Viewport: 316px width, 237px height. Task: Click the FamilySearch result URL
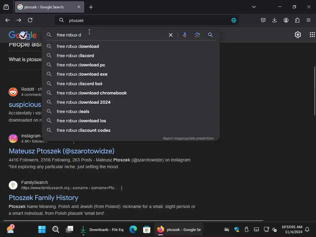pyautogui.click(x=69, y=188)
